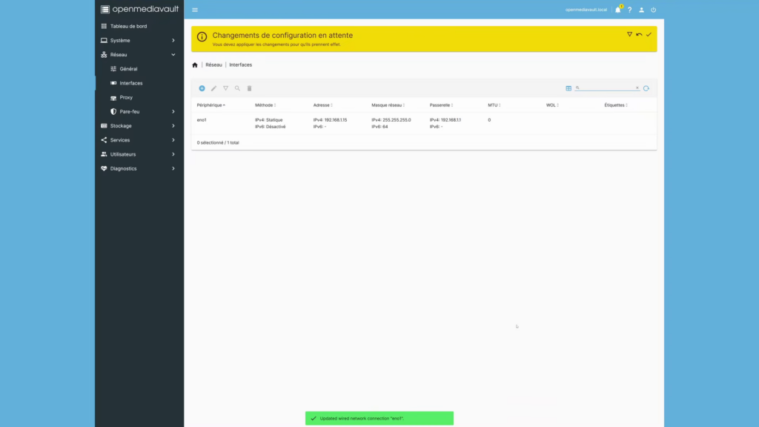Select the eno1 interface row
The image size is (759, 427).
click(x=371, y=123)
